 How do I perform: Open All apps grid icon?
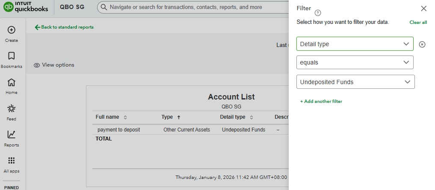[x=12, y=161]
